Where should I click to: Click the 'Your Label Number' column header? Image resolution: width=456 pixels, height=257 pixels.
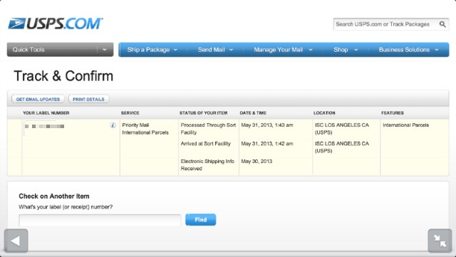46,112
